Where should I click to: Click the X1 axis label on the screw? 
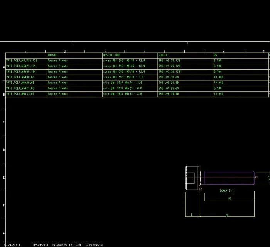[256, 177]
